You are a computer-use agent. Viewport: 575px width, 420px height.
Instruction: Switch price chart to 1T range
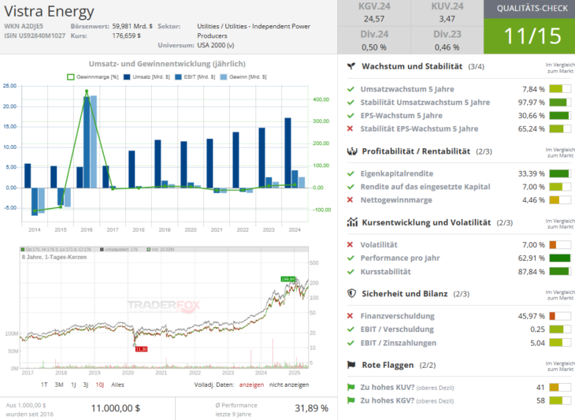click(44, 385)
